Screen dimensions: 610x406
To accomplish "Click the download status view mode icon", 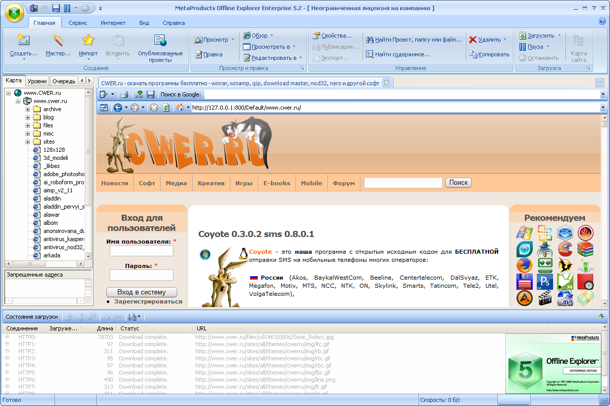I will pos(132,317).
